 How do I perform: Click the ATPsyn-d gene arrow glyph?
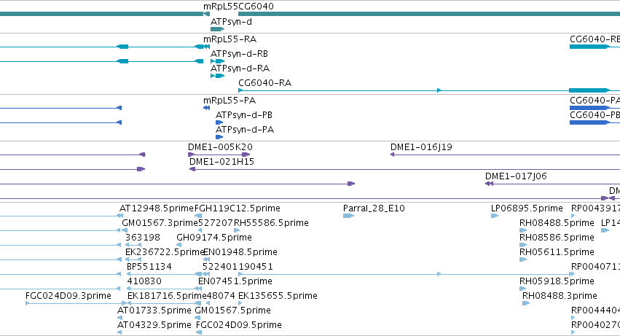[x=218, y=29]
